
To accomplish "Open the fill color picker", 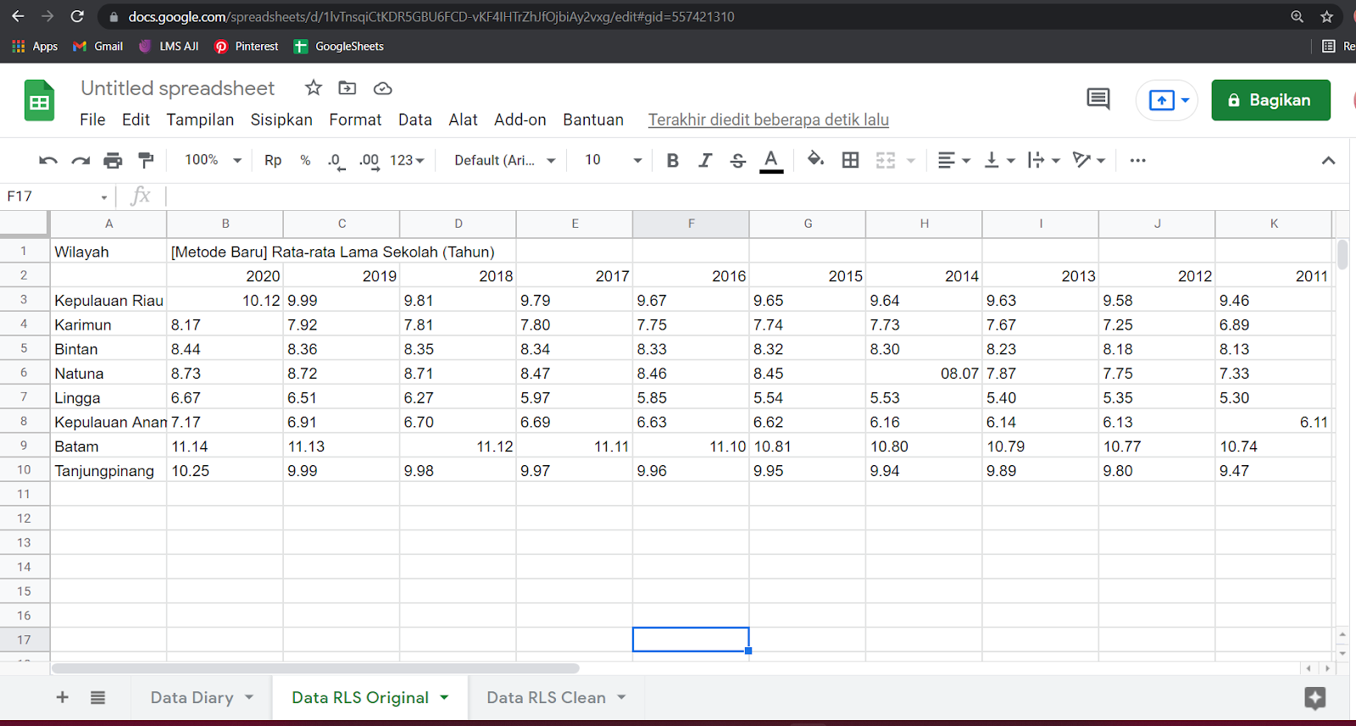I will pos(815,160).
